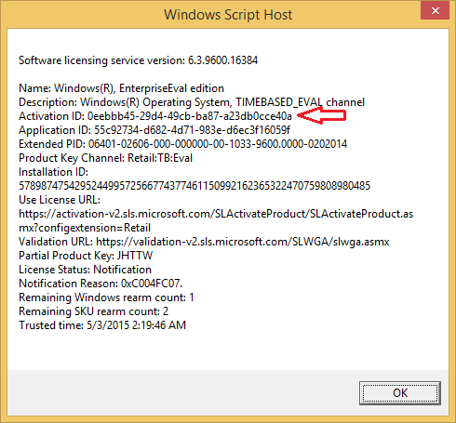Click the Use License URL: label

click(60, 200)
